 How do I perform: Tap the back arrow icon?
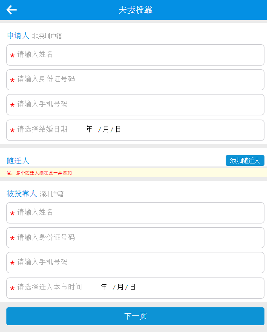coord(11,10)
